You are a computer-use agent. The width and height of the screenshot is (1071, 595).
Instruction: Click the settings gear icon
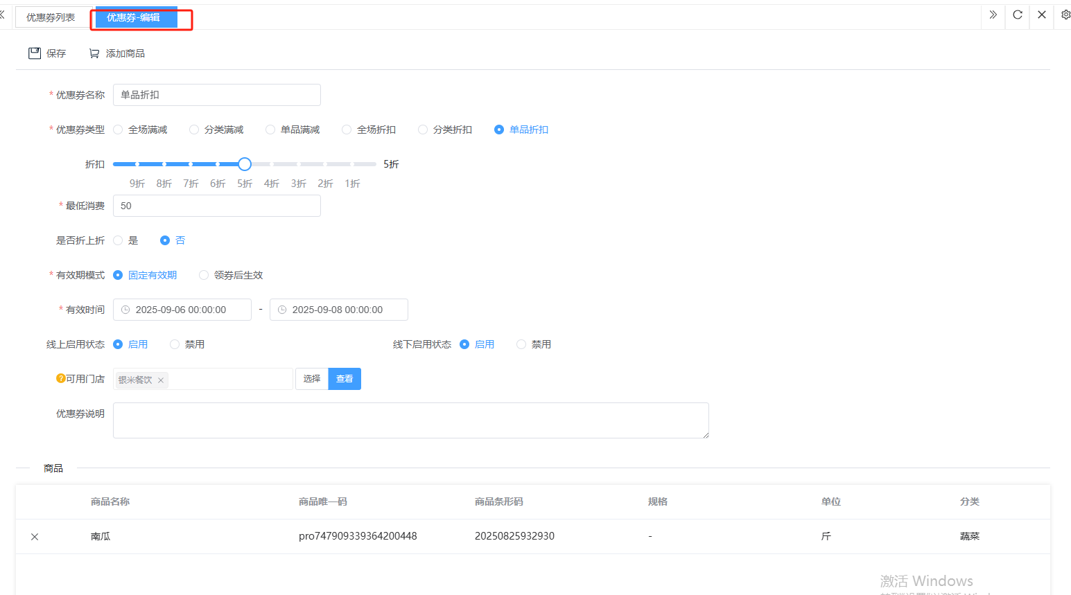[1065, 15]
